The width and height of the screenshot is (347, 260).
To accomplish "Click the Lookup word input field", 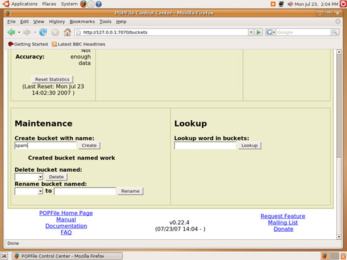I will [x=205, y=145].
